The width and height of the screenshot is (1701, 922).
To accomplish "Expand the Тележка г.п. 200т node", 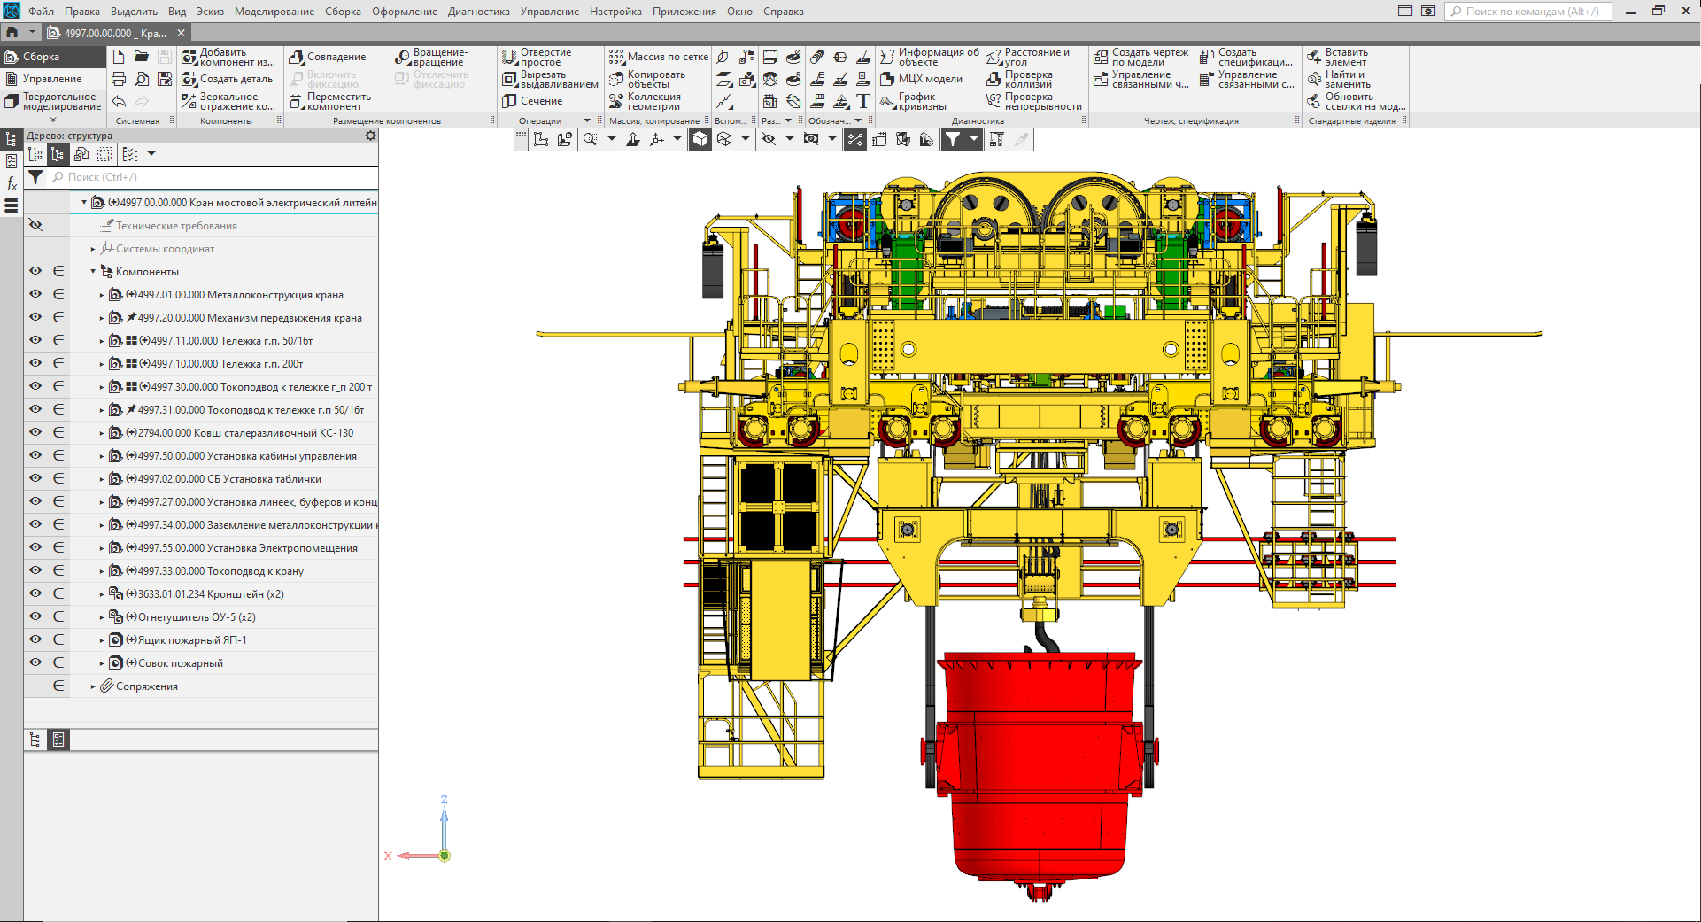I will pyautogui.click(x=102, y=364).
